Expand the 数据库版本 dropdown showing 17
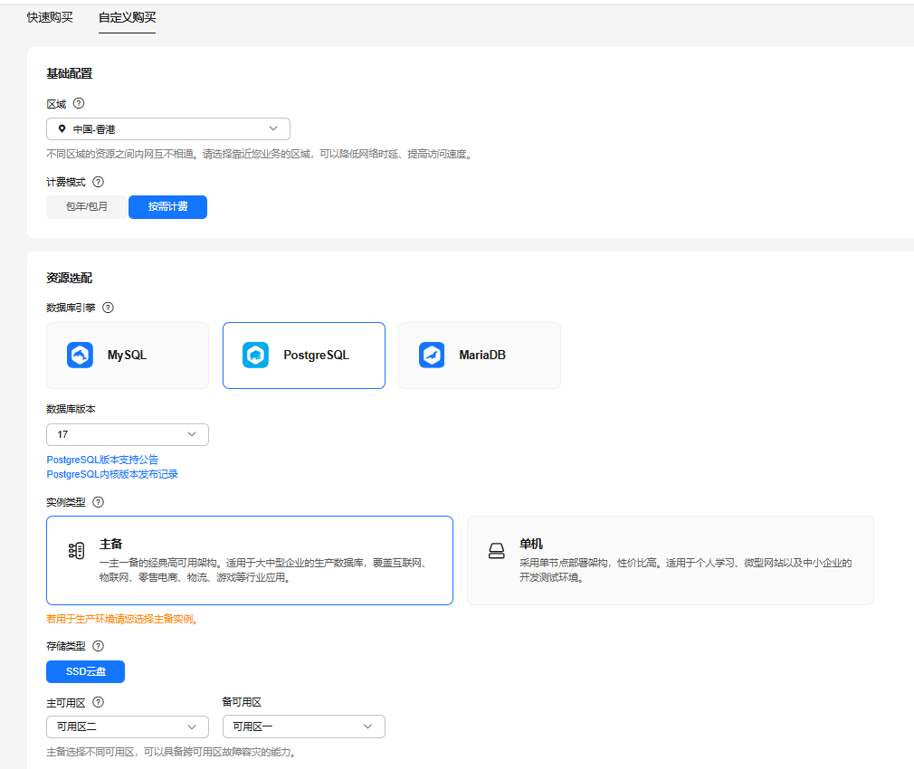914x769 pixels. [x=127, y=435]
